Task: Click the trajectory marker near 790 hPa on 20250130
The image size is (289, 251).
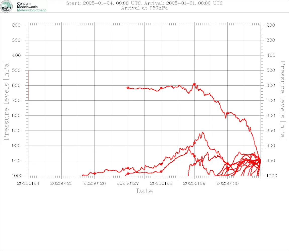Action: click(227, 113)
